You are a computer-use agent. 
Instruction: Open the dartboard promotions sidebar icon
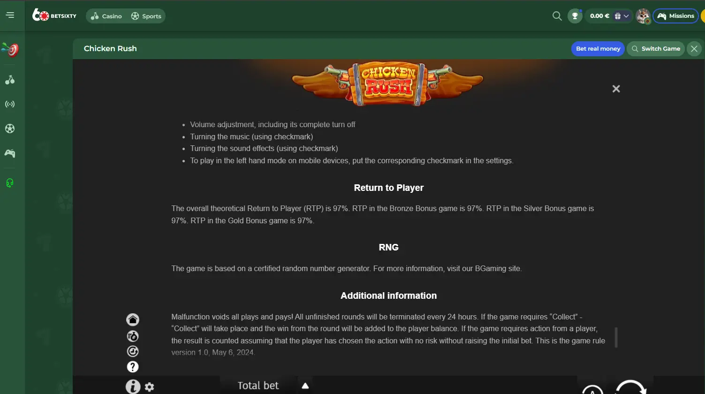point(10,49)
